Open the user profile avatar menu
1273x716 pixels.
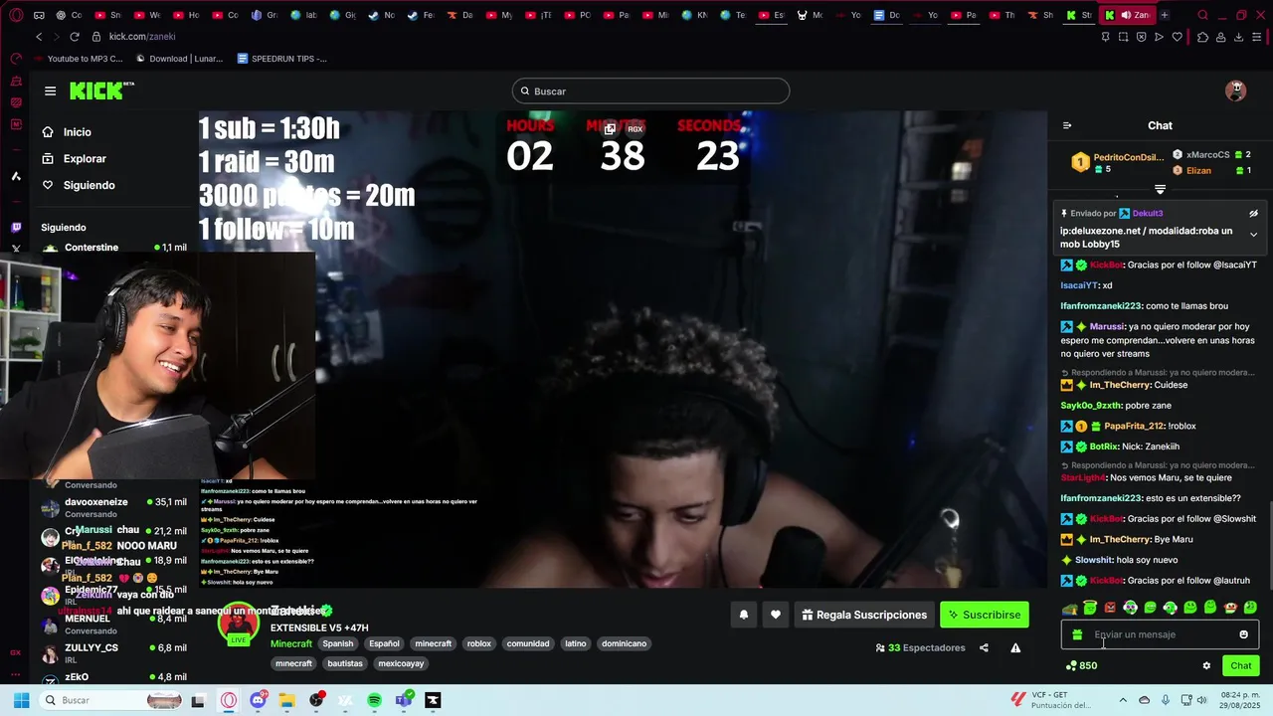[x=1235, y=90]
